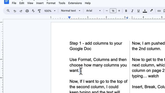Click the line 'Insert, Break, Colu'
The width and height of the screenshot is (165, 93).
(x=148, y=87)
